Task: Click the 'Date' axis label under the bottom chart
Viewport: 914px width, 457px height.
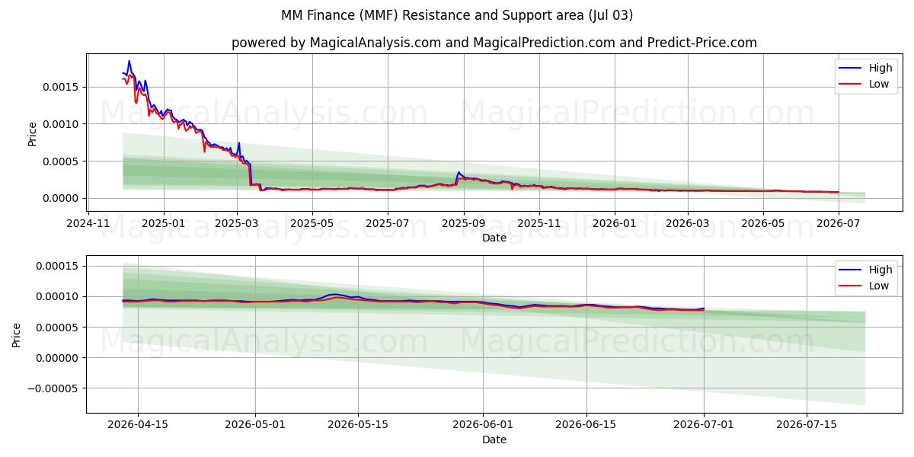Action: click(x=494, y=439)
